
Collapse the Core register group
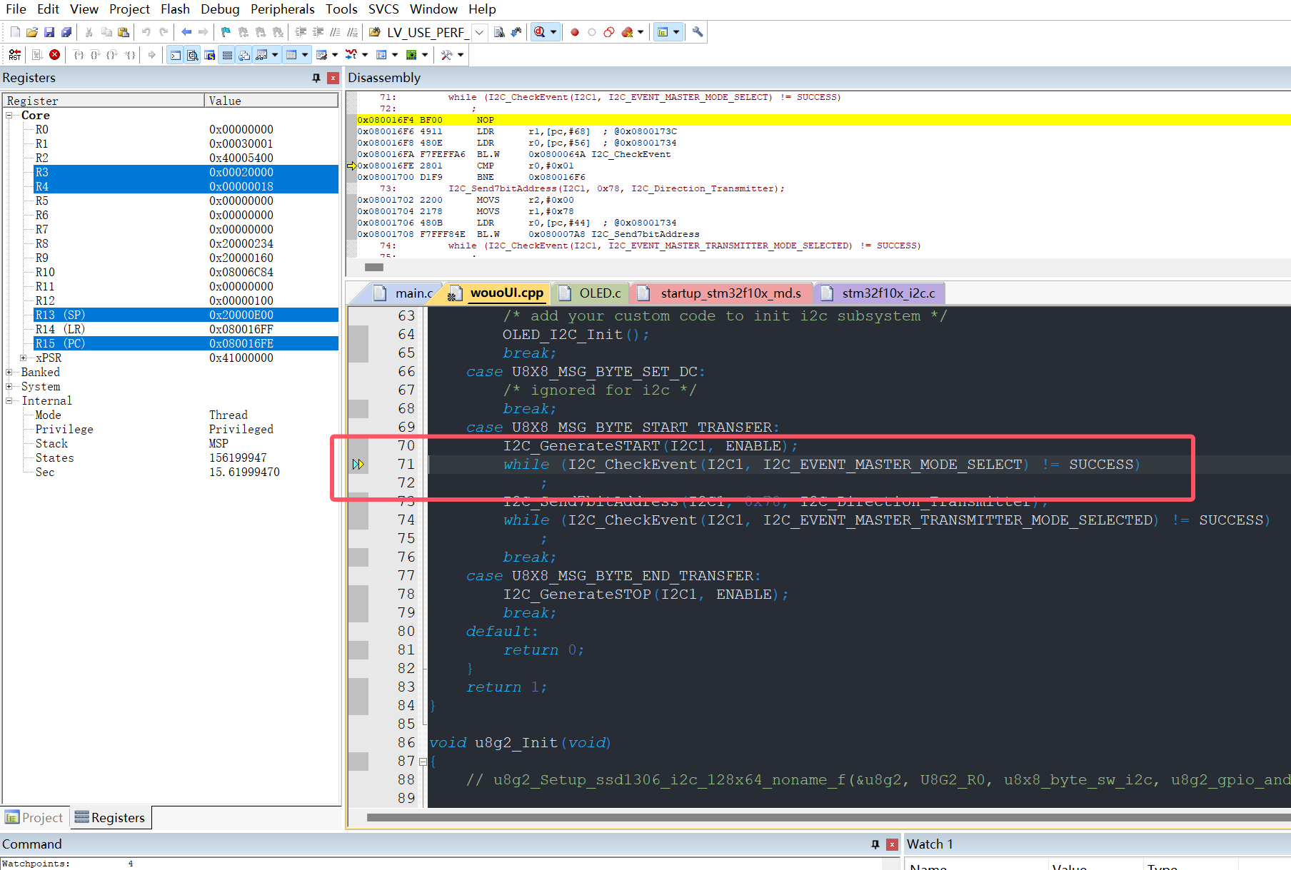pos(9,116)
